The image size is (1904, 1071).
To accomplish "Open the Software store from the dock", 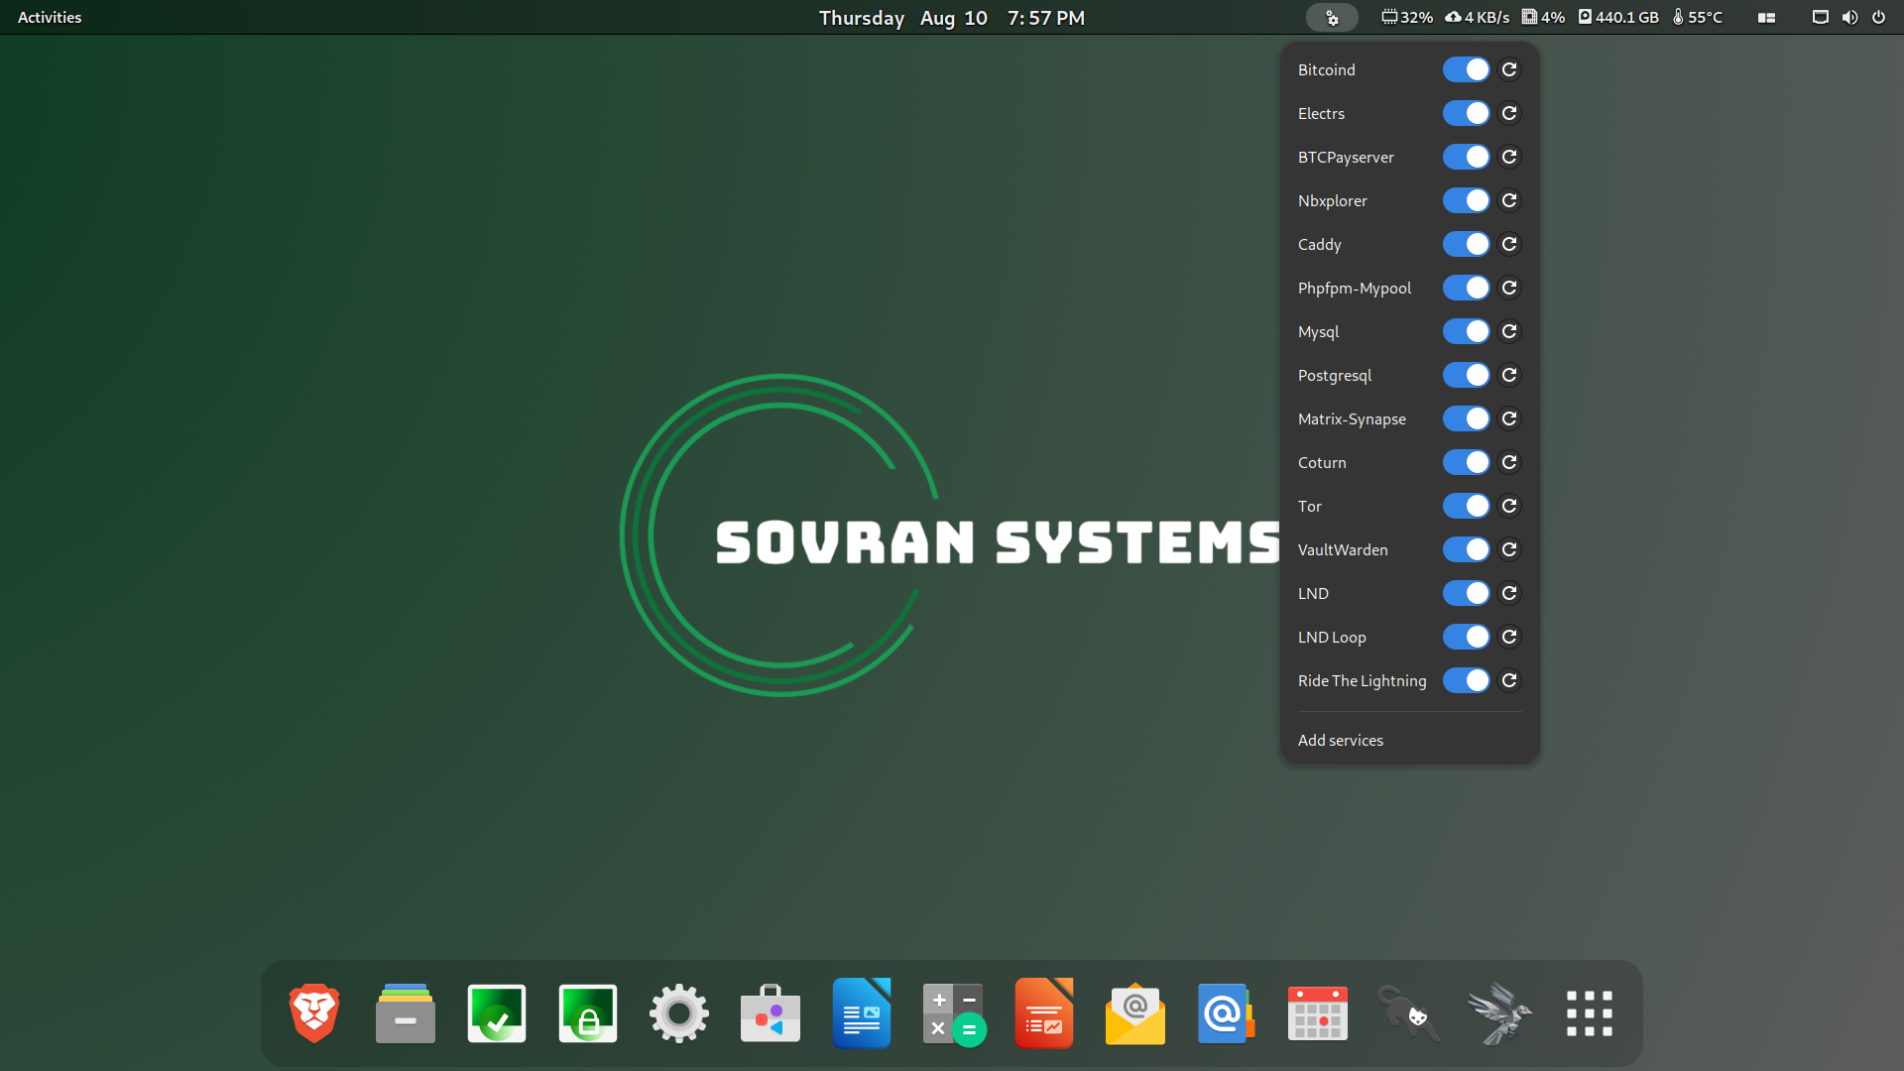I will (x=771, y=1013).
